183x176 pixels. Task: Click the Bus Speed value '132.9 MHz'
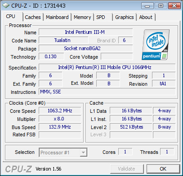coord(60,127)
